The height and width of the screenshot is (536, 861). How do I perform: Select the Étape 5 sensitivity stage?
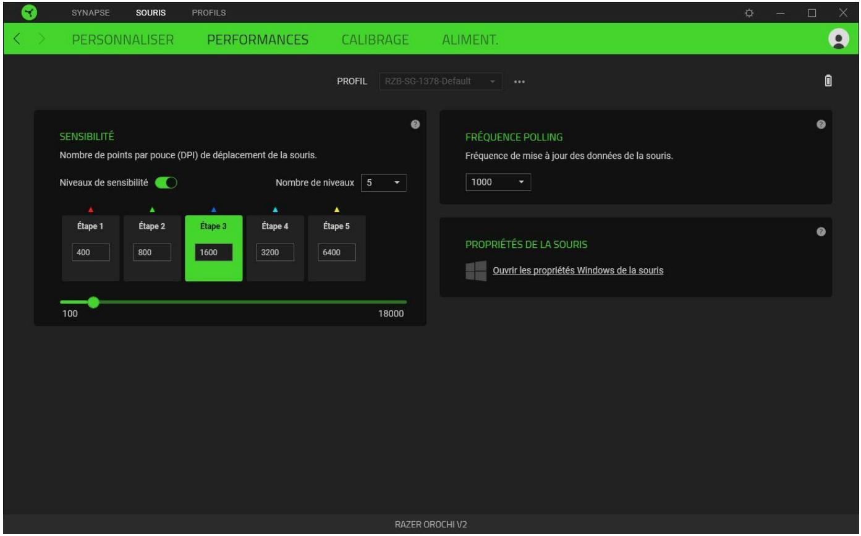tap(337, 249)
